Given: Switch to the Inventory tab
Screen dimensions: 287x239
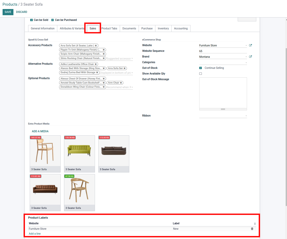Looking at the screenshot, I should tap(163, 28).
